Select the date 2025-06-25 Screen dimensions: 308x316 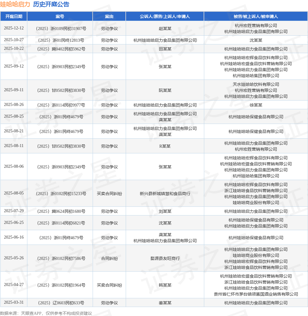(14, 223)
